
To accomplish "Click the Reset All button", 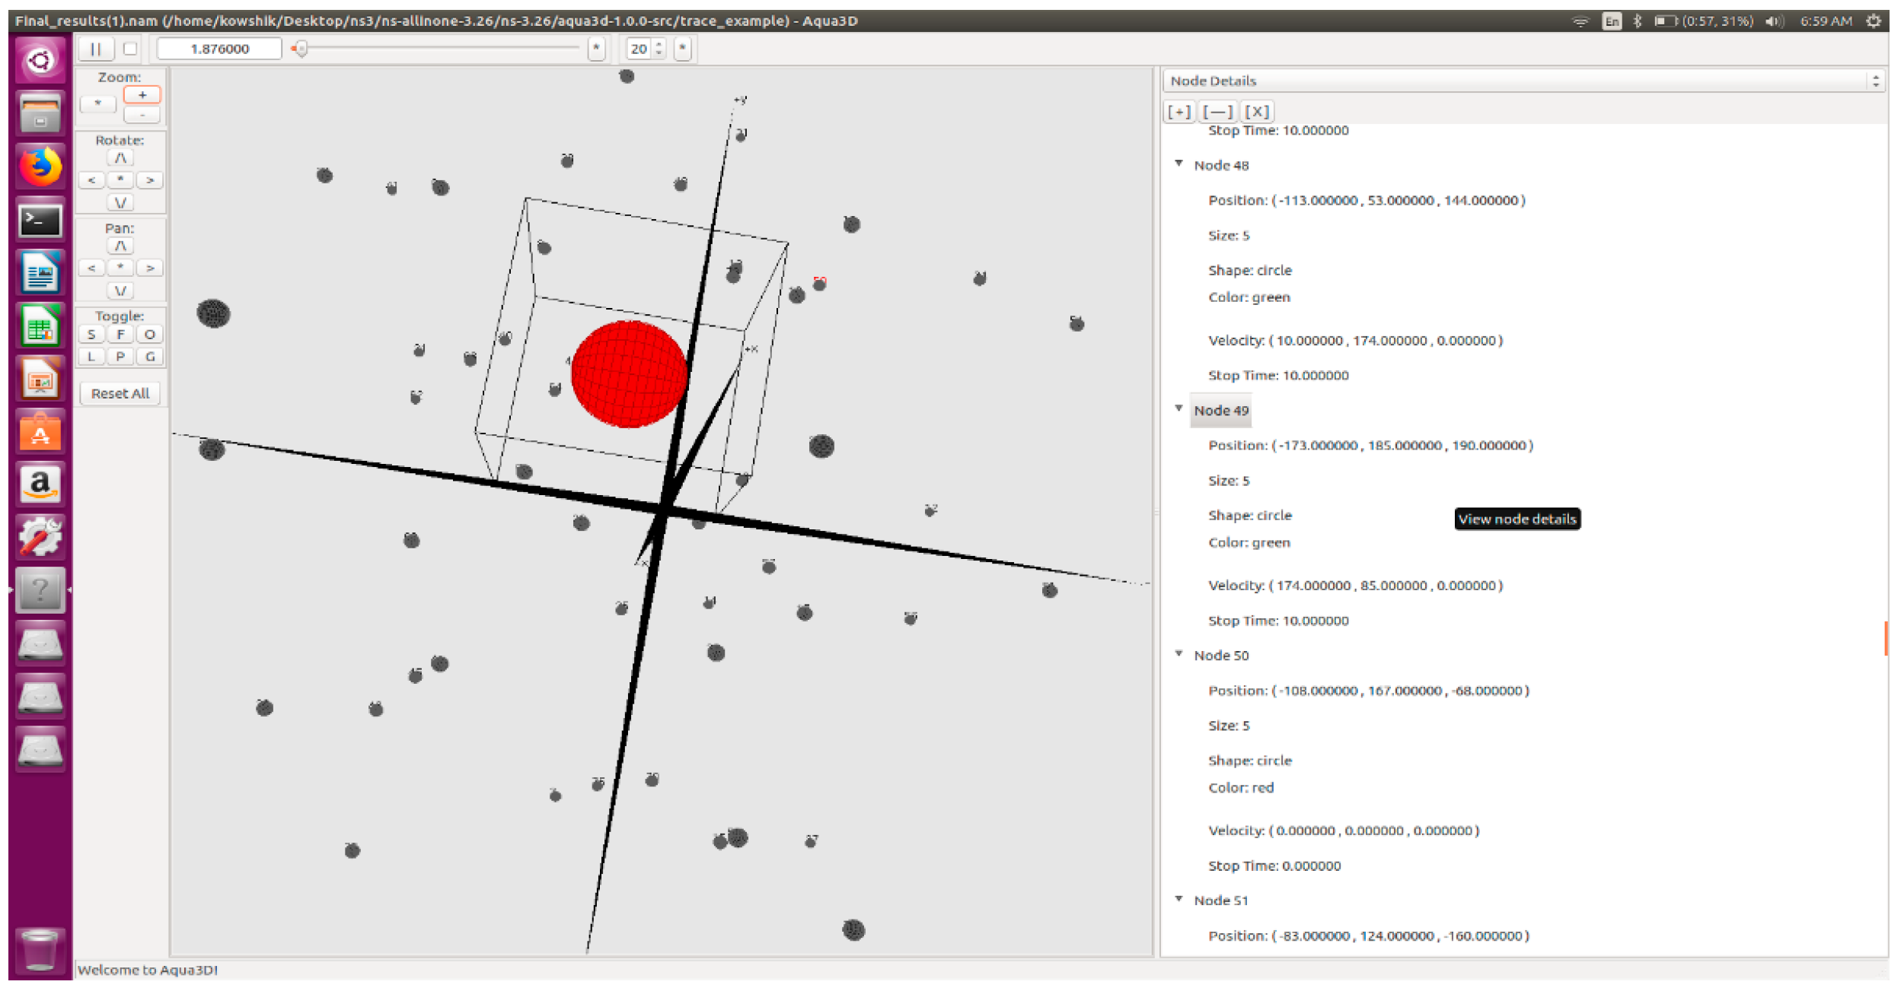I will pyautogui.click(x=120, y=393).
